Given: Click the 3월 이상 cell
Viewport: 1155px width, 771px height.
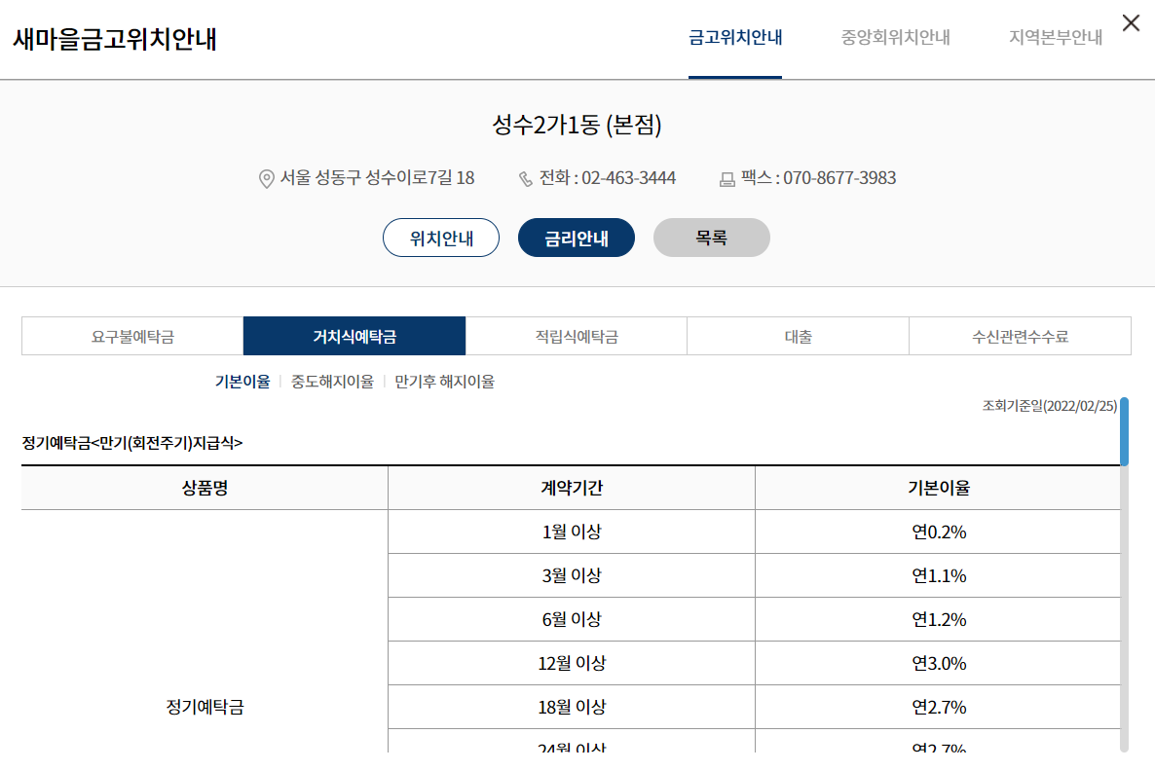Looking at the screenshot, I should [x=572, y=575].
